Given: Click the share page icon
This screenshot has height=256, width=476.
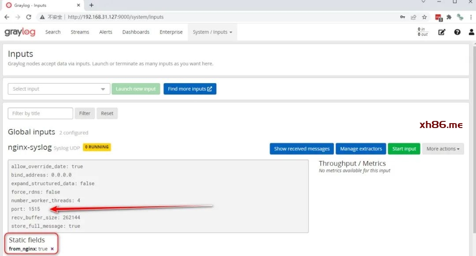Looking at the screenshot, I should (413, 17).
